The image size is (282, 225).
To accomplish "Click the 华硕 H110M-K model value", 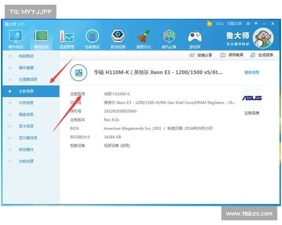I will pyautogui.click(x=117, y=94).
